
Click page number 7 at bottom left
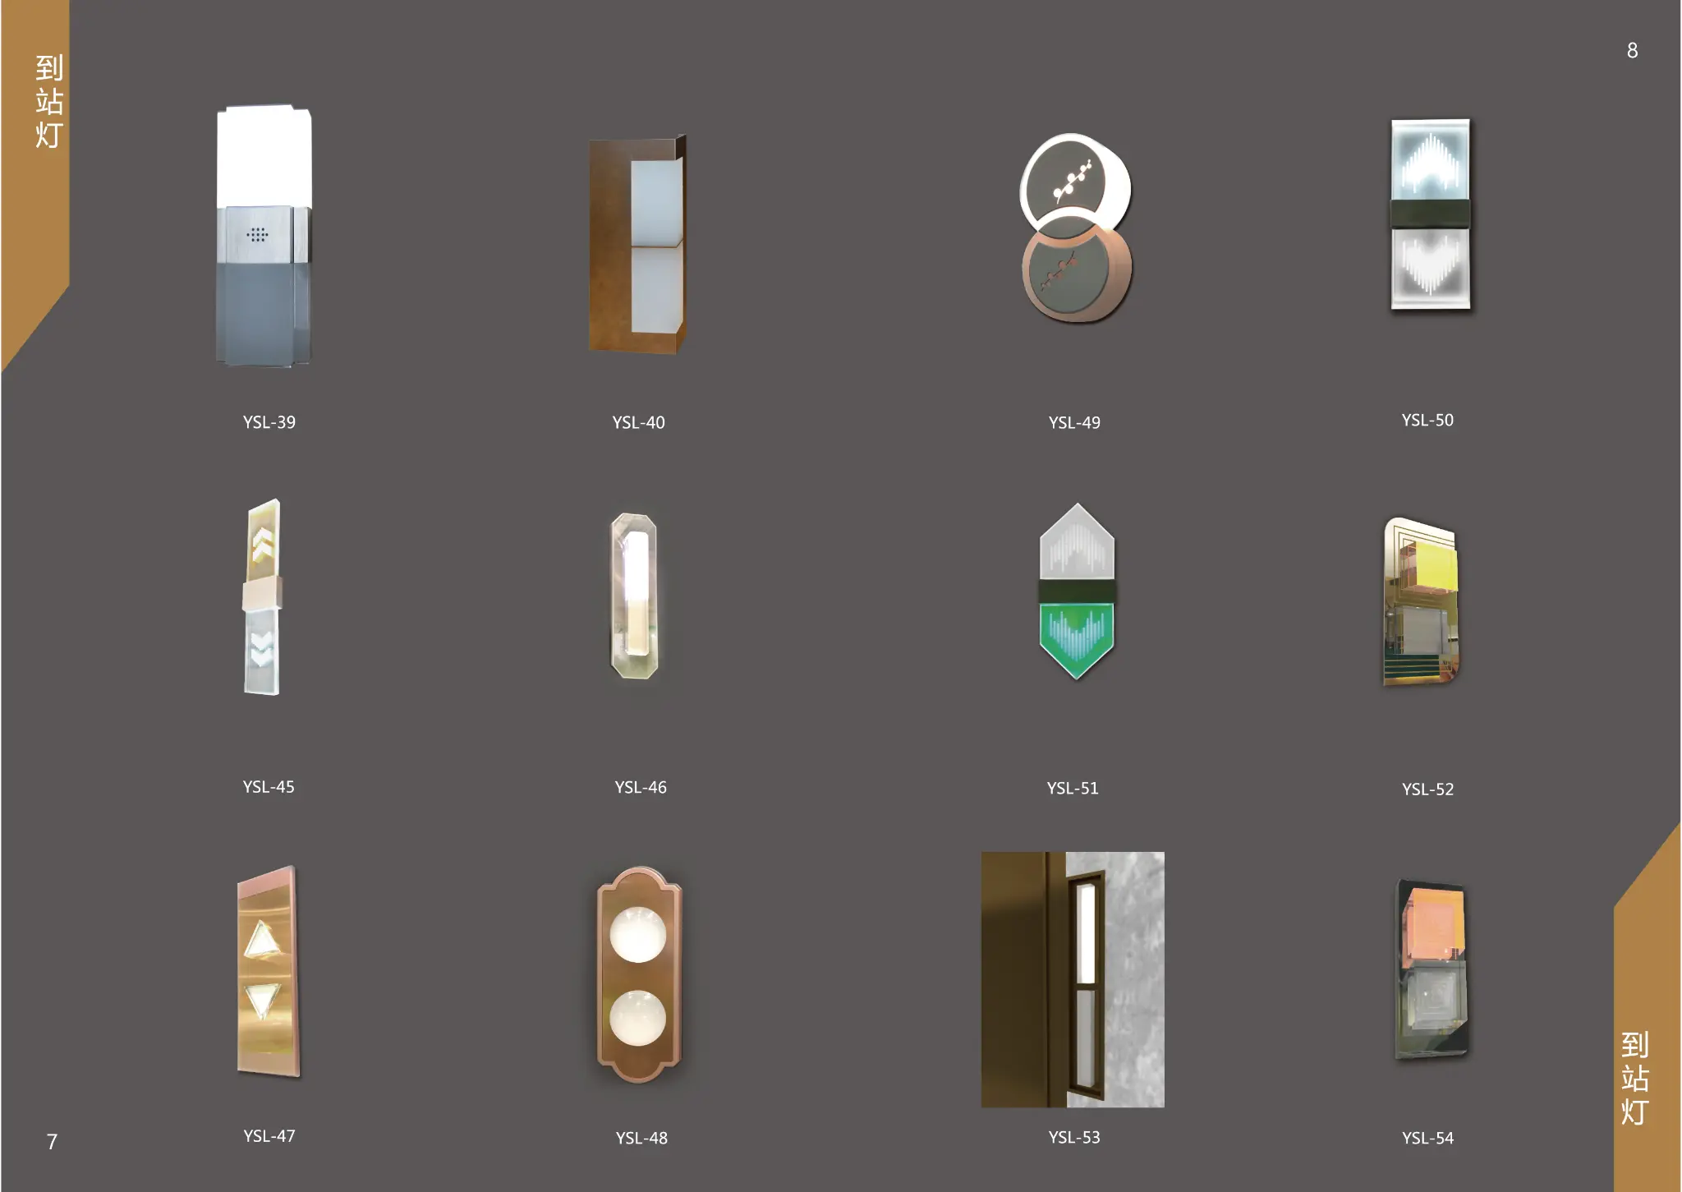(x=52, y=1142)
